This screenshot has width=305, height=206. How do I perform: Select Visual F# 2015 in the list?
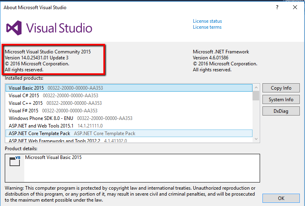click(x=129, y=111)
